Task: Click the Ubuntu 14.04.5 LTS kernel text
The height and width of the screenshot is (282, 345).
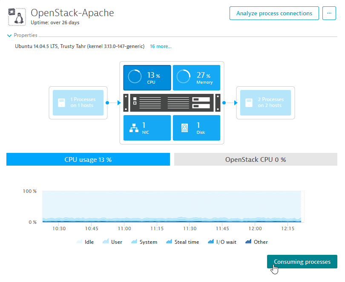Action: point(80,46)
